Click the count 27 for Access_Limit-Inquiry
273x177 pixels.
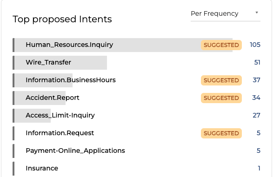pyautogui.click(x=256, y=116)
